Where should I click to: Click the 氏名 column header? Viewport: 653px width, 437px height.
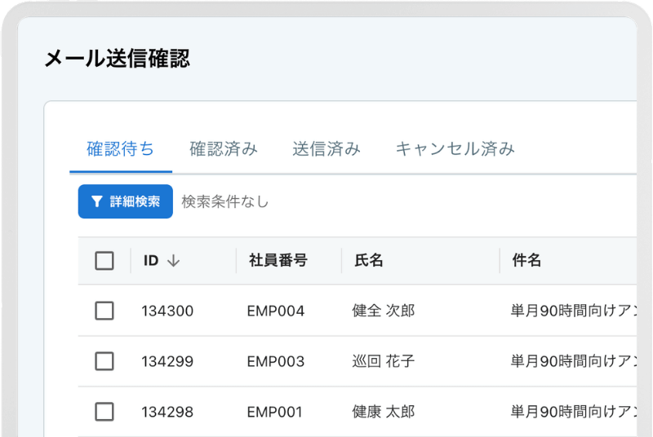pos(369,260)
